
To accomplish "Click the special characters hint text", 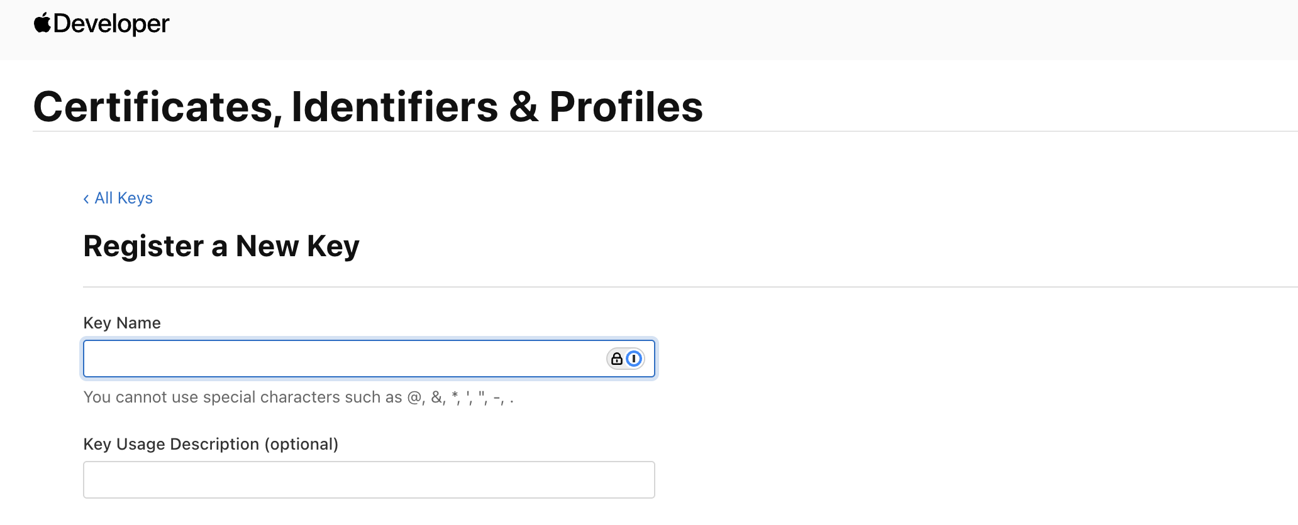I will [299, 398].
